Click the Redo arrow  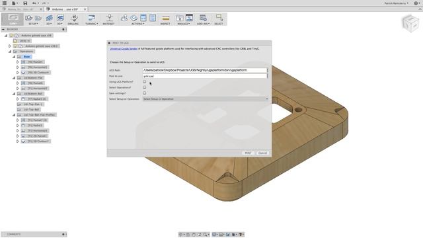[44, 3]
